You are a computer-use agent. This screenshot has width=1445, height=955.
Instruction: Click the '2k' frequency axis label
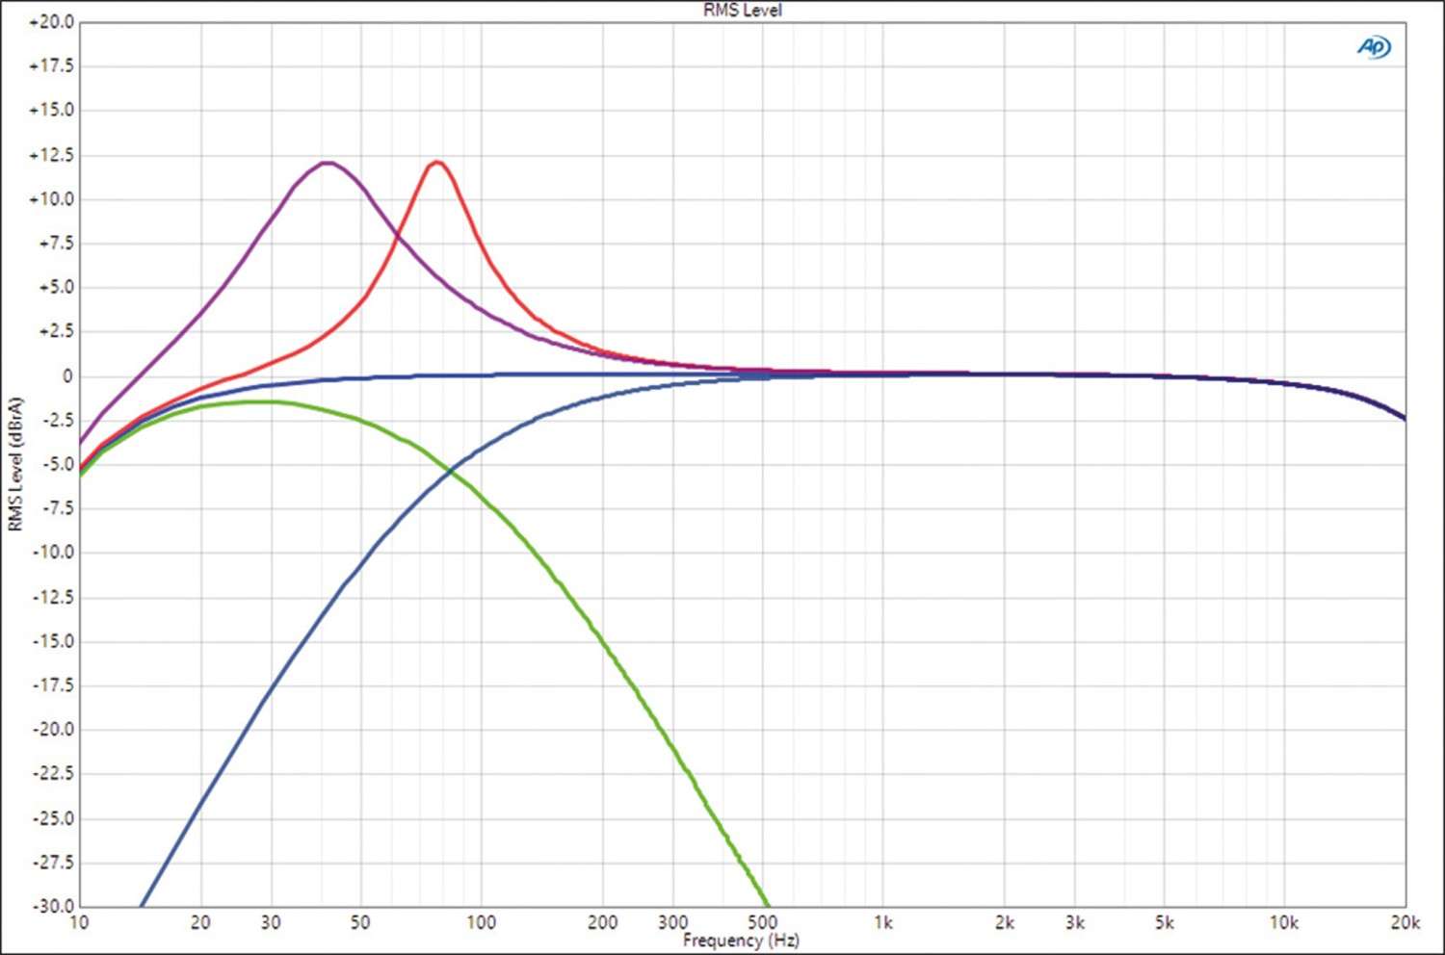tap(1005, 922)
